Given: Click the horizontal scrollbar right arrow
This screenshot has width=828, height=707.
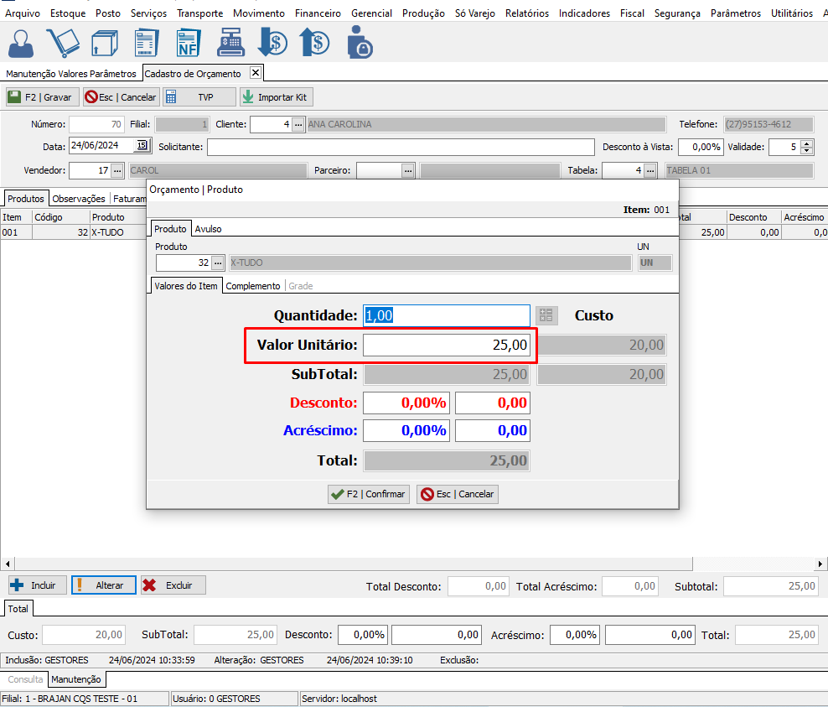Looking at the screenshot, I should click(821, 564).
